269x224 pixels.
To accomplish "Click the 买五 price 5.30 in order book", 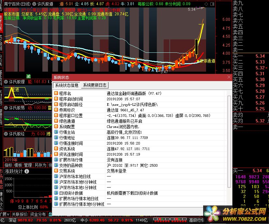I will point(260,79).
